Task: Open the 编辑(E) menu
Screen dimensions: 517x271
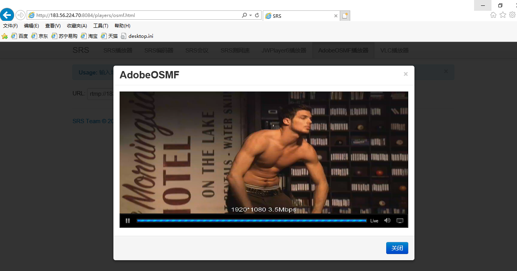Action: click(x=31, y=26)
